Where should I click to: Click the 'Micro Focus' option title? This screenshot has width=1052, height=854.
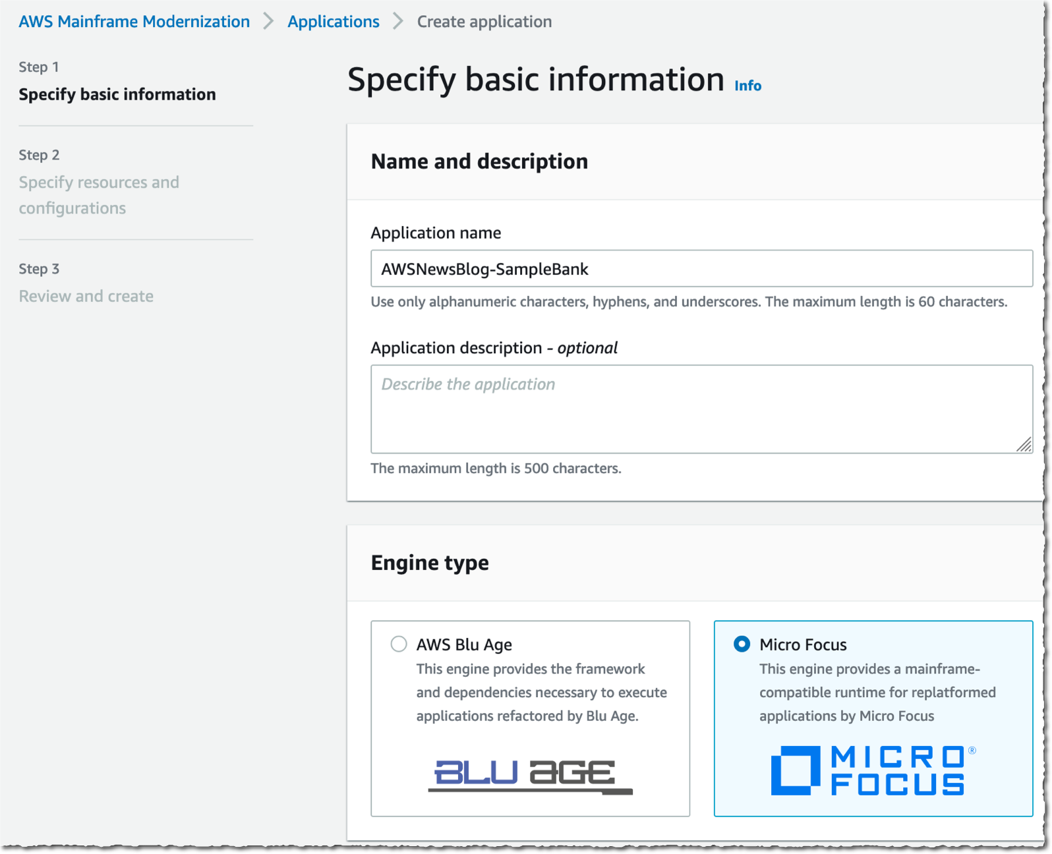tap(803, 644)
